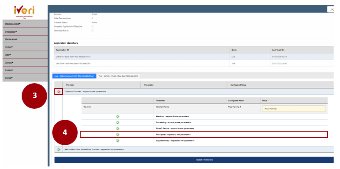Expand Merchant parameters with green plus
The image size is (340, 169).
(x=118, y=116)
